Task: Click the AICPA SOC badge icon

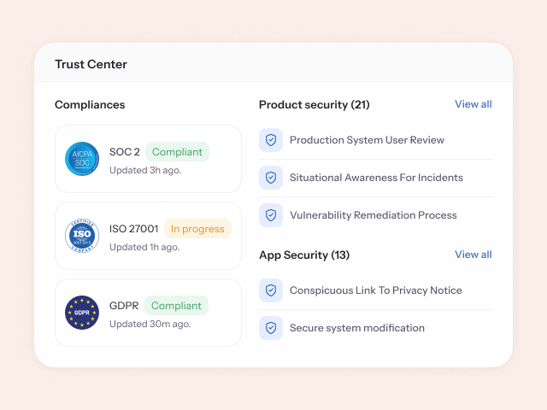Action: (82, 159)
